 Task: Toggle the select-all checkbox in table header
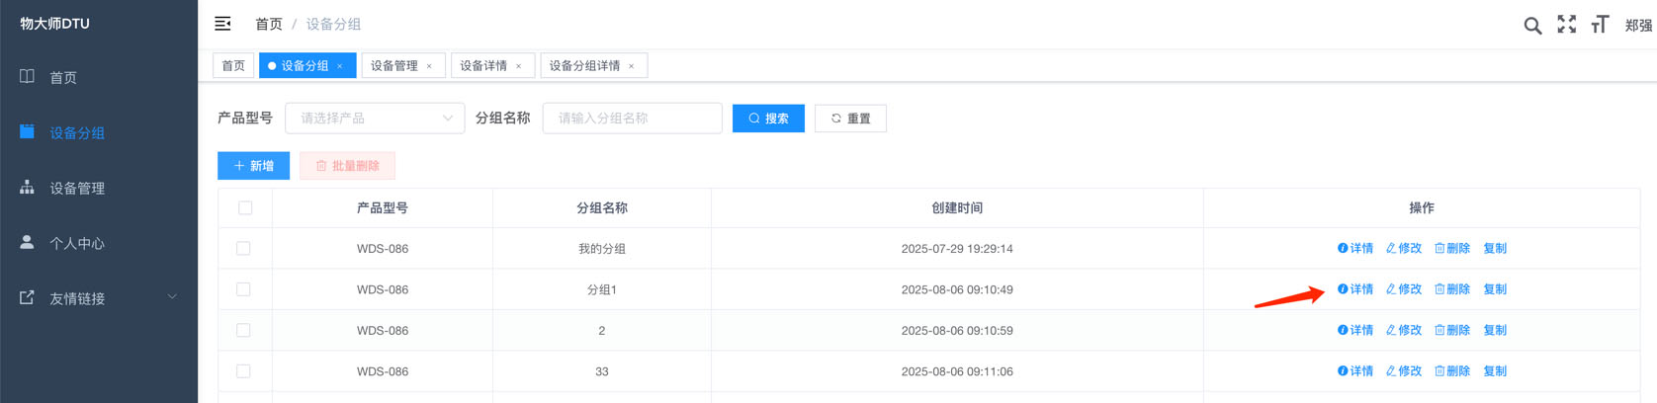[245, 207]
